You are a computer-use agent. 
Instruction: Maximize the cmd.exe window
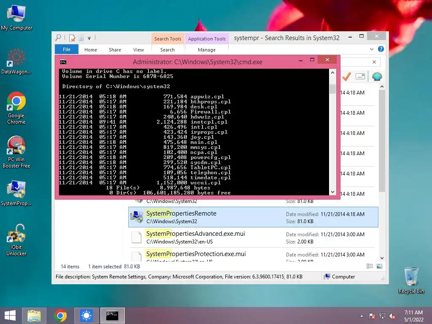coord(312,60)
